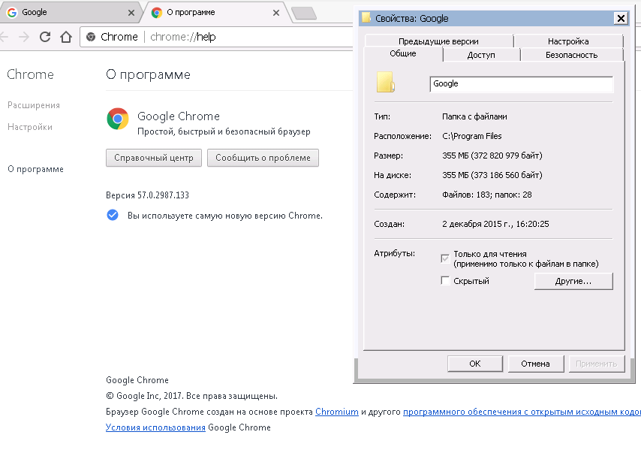This screenshot has height=450, width=641.
Task: Click the blue up-to-date checkmark icon
Action: [113, 215]
